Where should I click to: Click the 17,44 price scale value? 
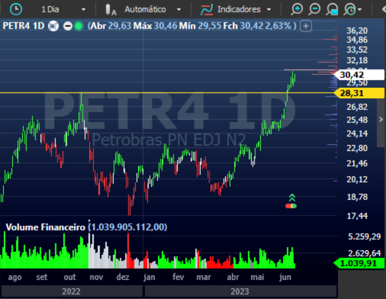pyautogui.click(x=357, y=216)
